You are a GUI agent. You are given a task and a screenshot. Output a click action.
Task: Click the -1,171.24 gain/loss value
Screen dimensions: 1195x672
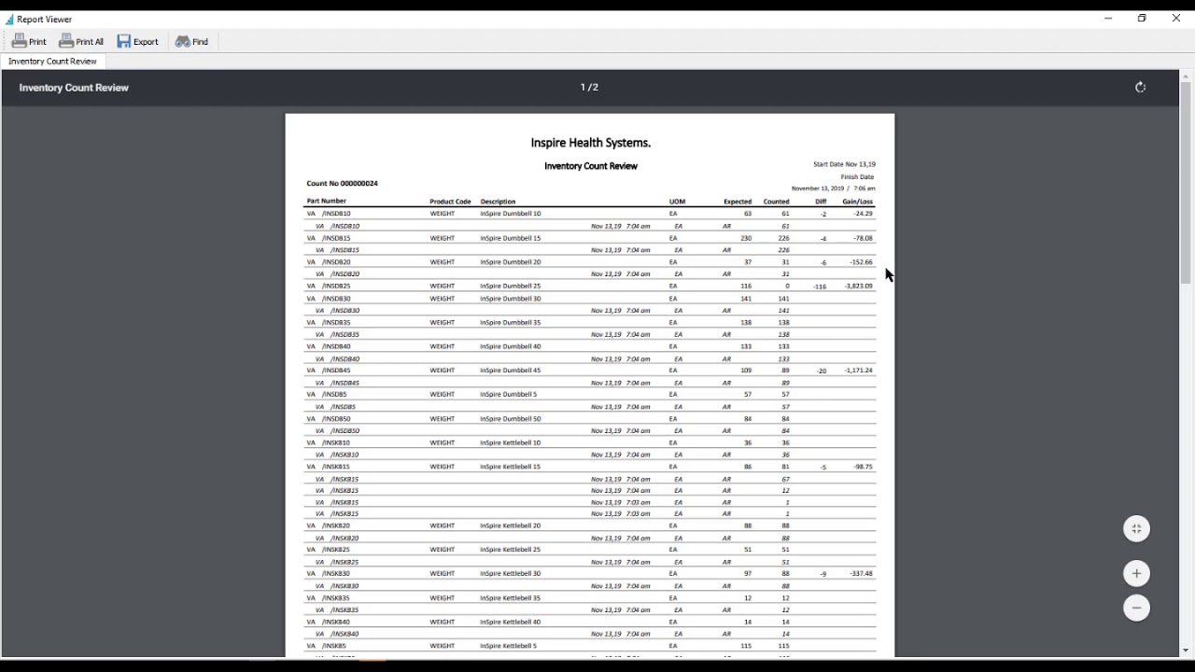pyautogui.click(x=858, y=371)
